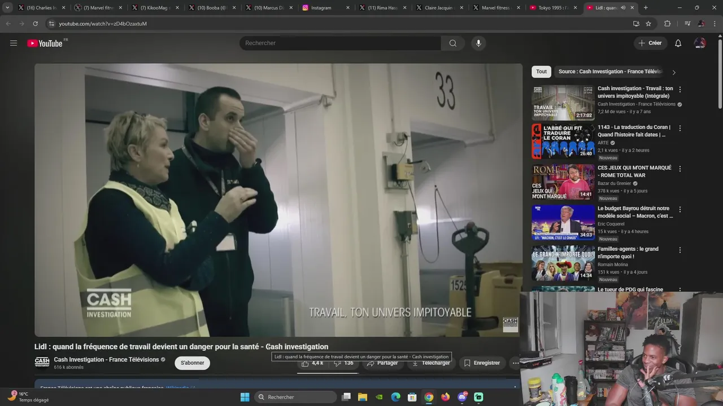Open Chrome profile avatar in toolbar
Image resolution: width=723 pixels, height=406 pixels.
(x=701, y=24)
